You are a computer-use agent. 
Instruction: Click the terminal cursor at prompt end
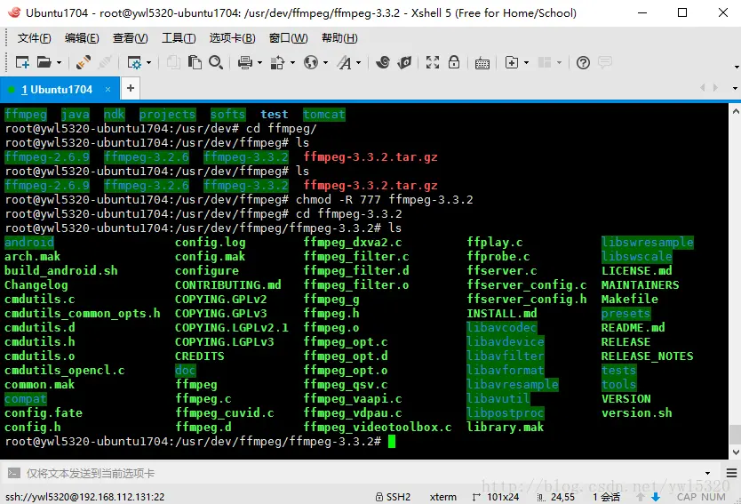pyautogui.click(x=392, y=441)
